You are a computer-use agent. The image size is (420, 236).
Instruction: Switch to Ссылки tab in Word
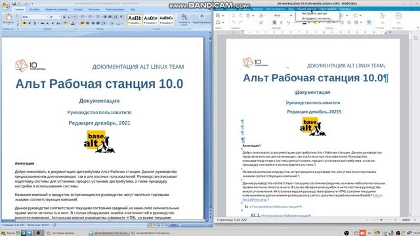78,9
